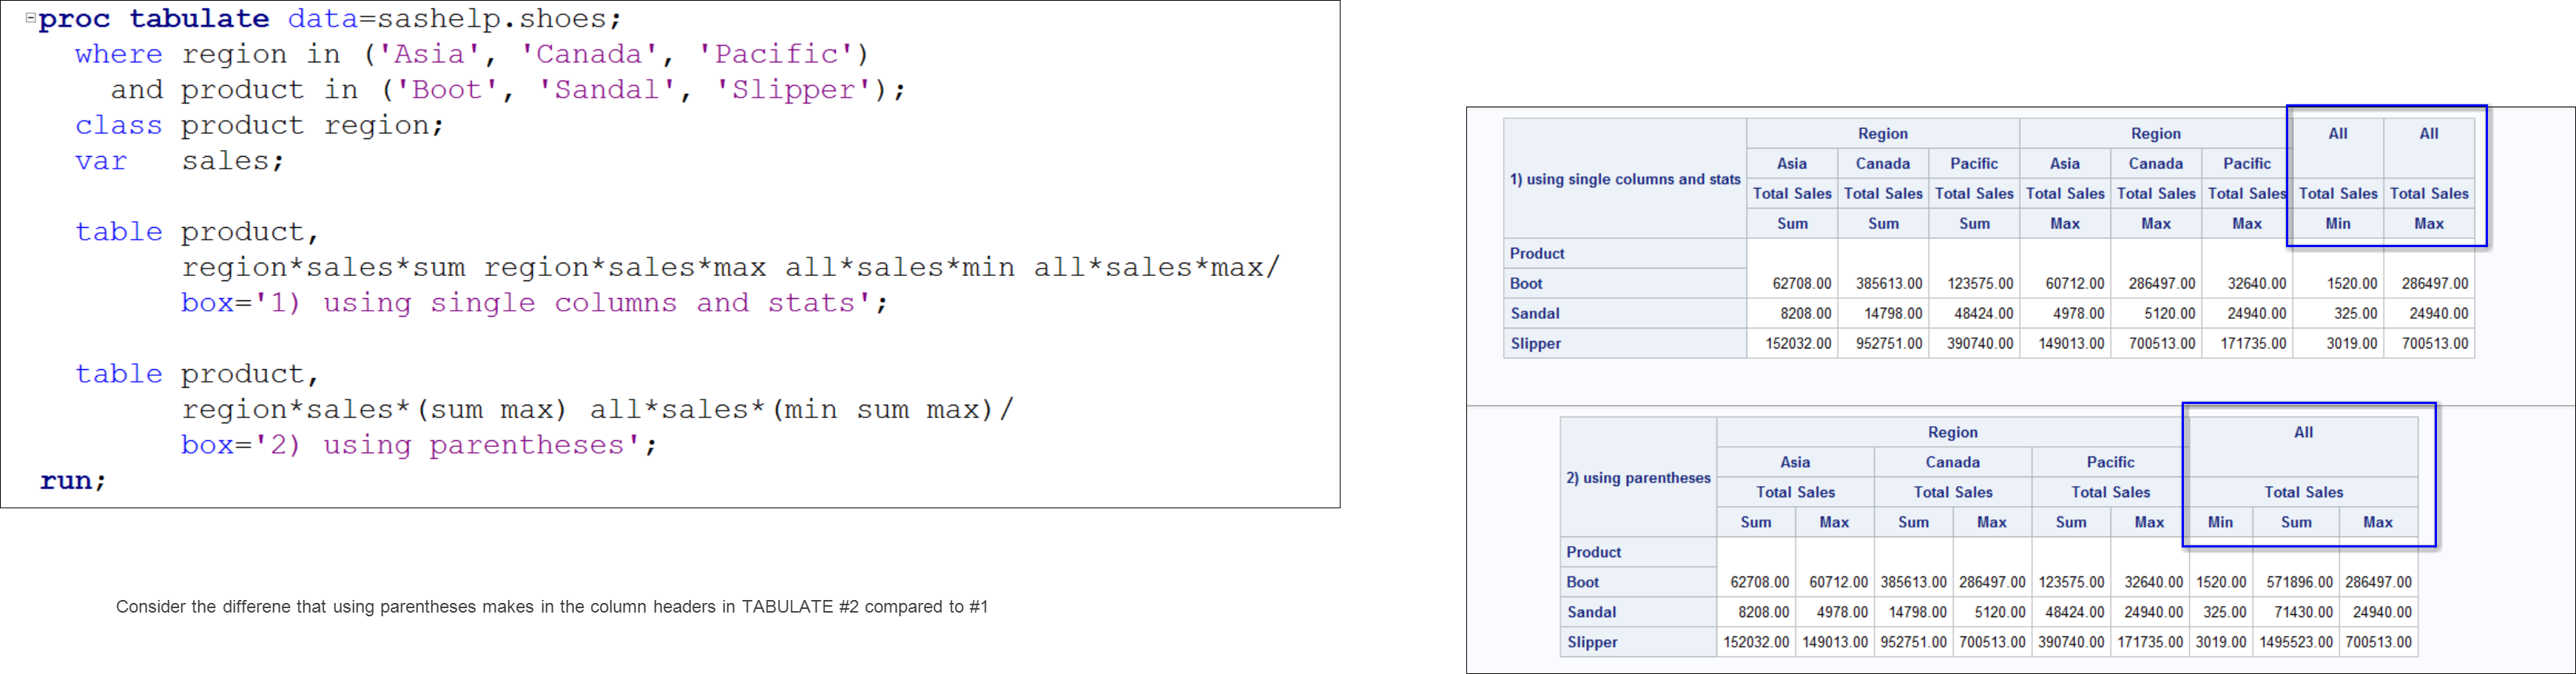Collapse the proc tabulate code block

point(31,17)
